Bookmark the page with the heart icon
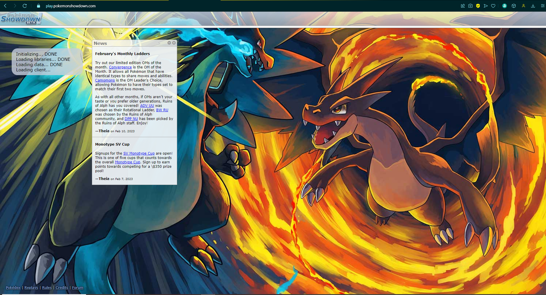 click(x=493, y=6)
